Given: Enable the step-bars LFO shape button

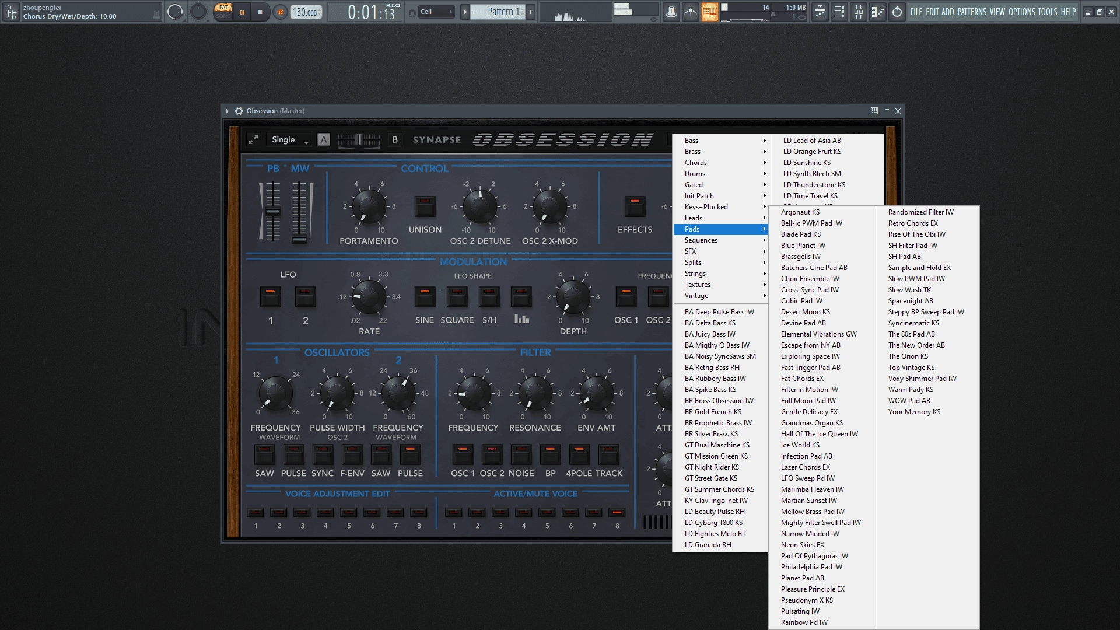Looking at the screenshot, I should click(x=521, y=297).
